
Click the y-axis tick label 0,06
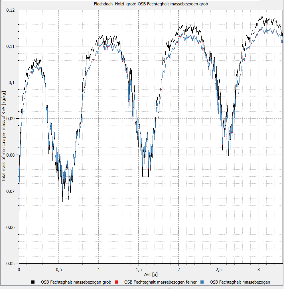(10, 227)
